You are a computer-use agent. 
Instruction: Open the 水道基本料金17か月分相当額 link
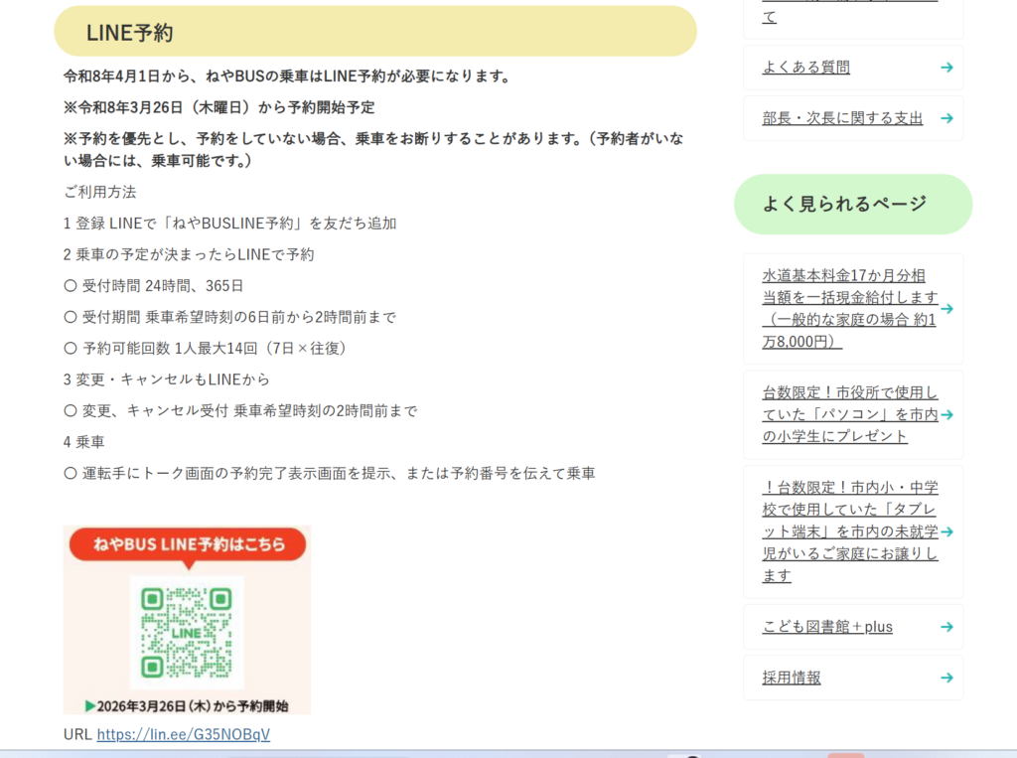click(850, 308)
